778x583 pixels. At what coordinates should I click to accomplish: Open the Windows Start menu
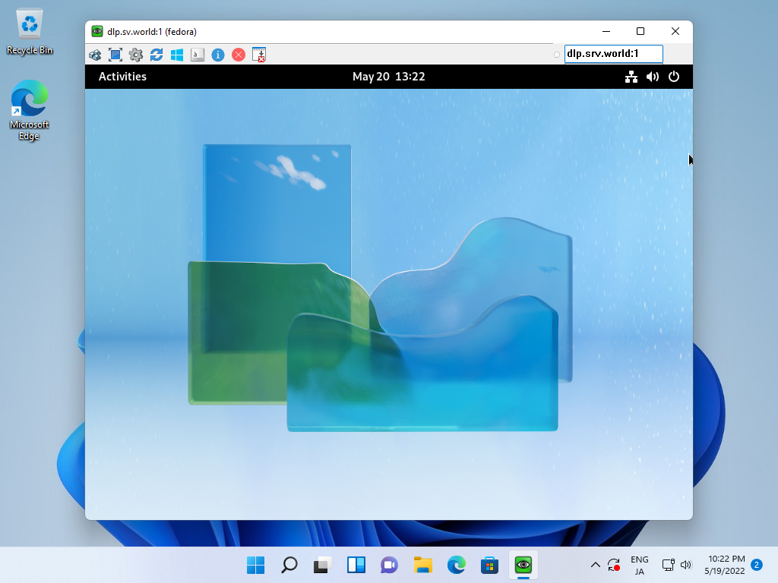255,565
